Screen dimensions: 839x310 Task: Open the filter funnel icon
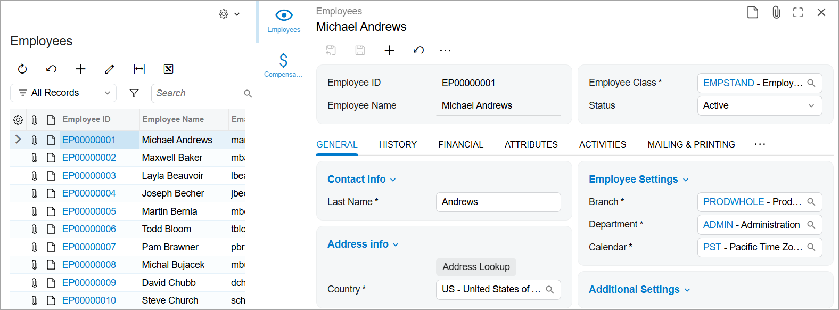click(134, 93)
